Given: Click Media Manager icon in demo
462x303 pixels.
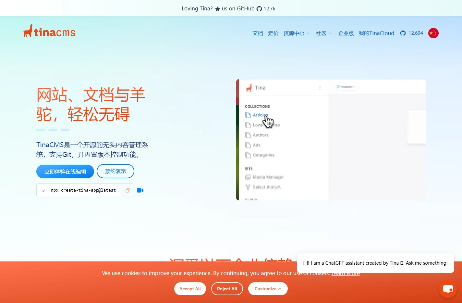Looking at the screenshot, I should [x=248, y=177].
